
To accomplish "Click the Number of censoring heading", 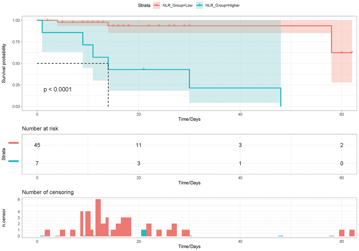I will (48, 192).
